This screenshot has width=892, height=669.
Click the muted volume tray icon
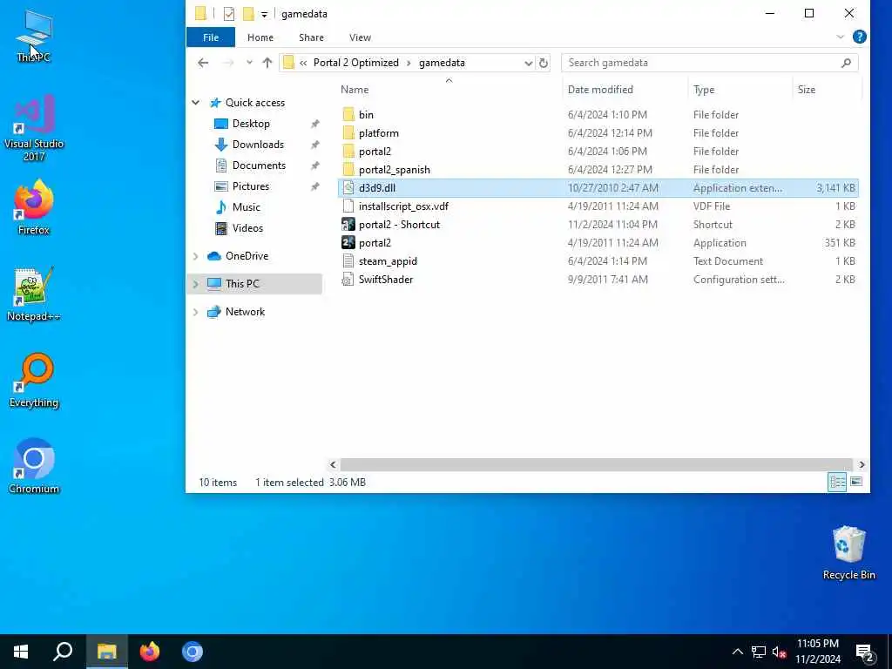pyautogui.click(x=780, y=652)
